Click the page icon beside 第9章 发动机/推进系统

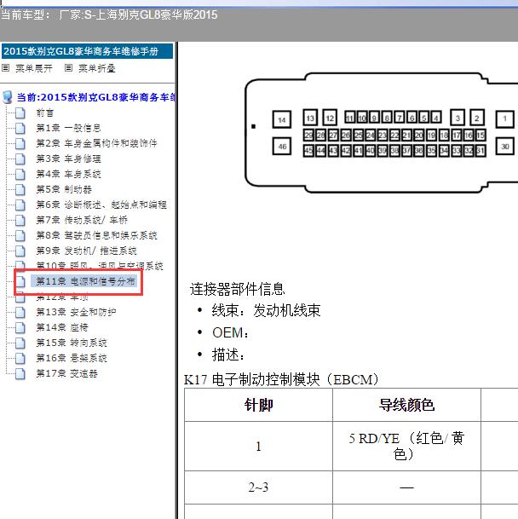tap(20, 251)
